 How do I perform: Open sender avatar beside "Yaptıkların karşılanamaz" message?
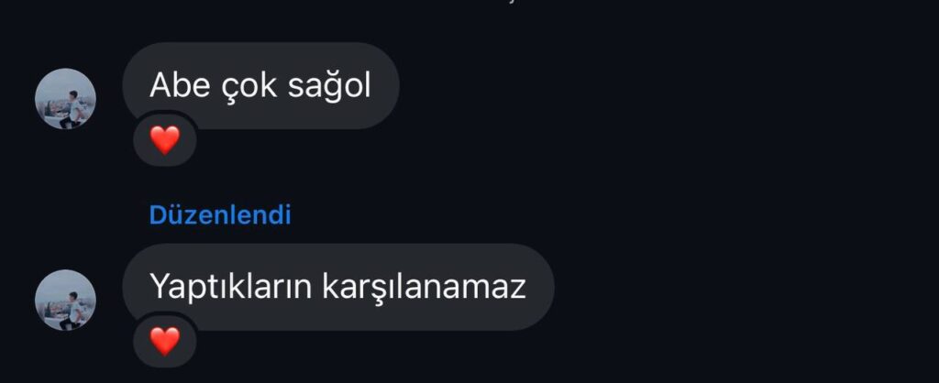(65, 300)
